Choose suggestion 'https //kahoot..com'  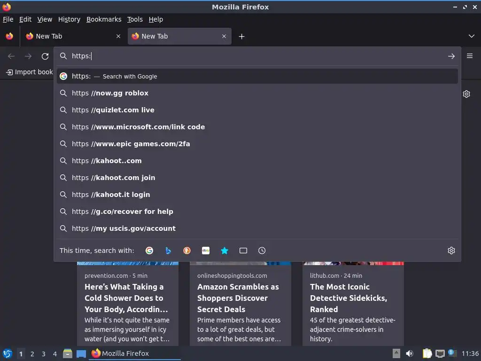point(257,161)
